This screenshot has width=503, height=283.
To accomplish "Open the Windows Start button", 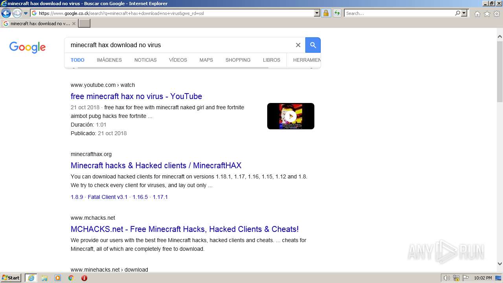I will coord(11,278).
